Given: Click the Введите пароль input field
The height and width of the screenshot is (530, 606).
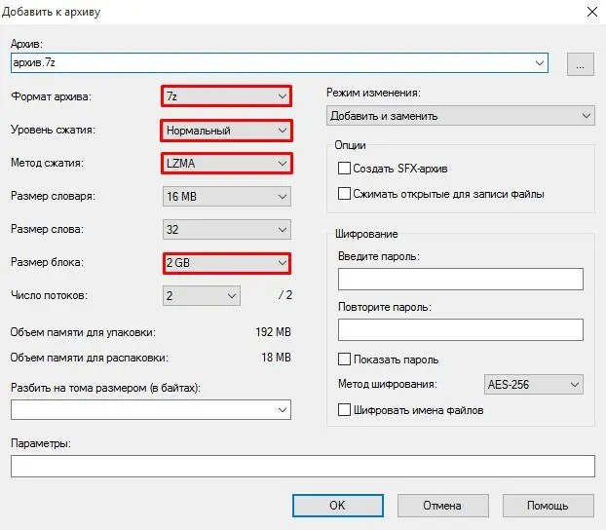Looking at the screenshot, I should (460, 279).
